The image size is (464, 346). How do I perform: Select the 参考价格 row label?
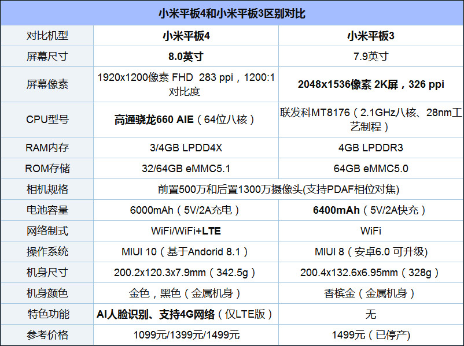point(47,335)
